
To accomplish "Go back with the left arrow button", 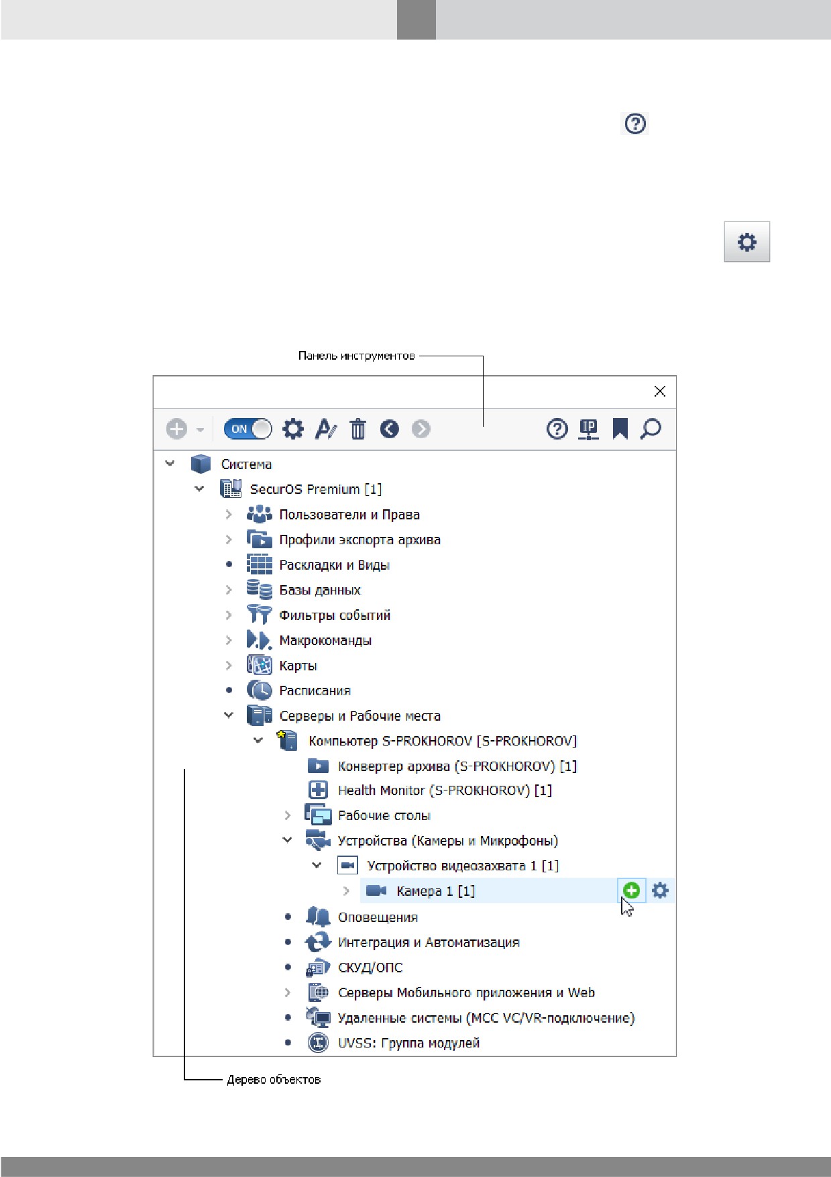I will click(390, 429).
